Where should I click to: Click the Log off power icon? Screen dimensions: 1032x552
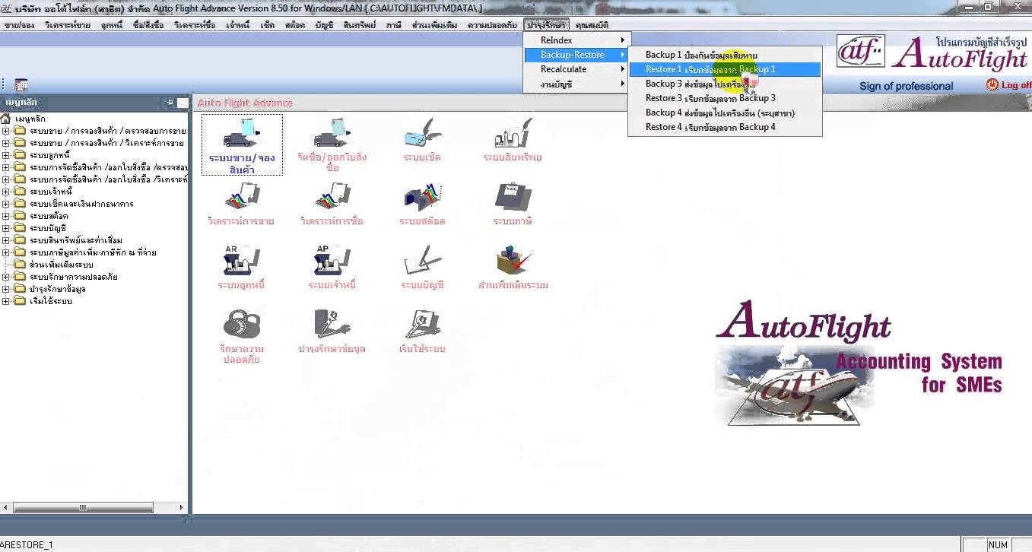tap(992, 84)
